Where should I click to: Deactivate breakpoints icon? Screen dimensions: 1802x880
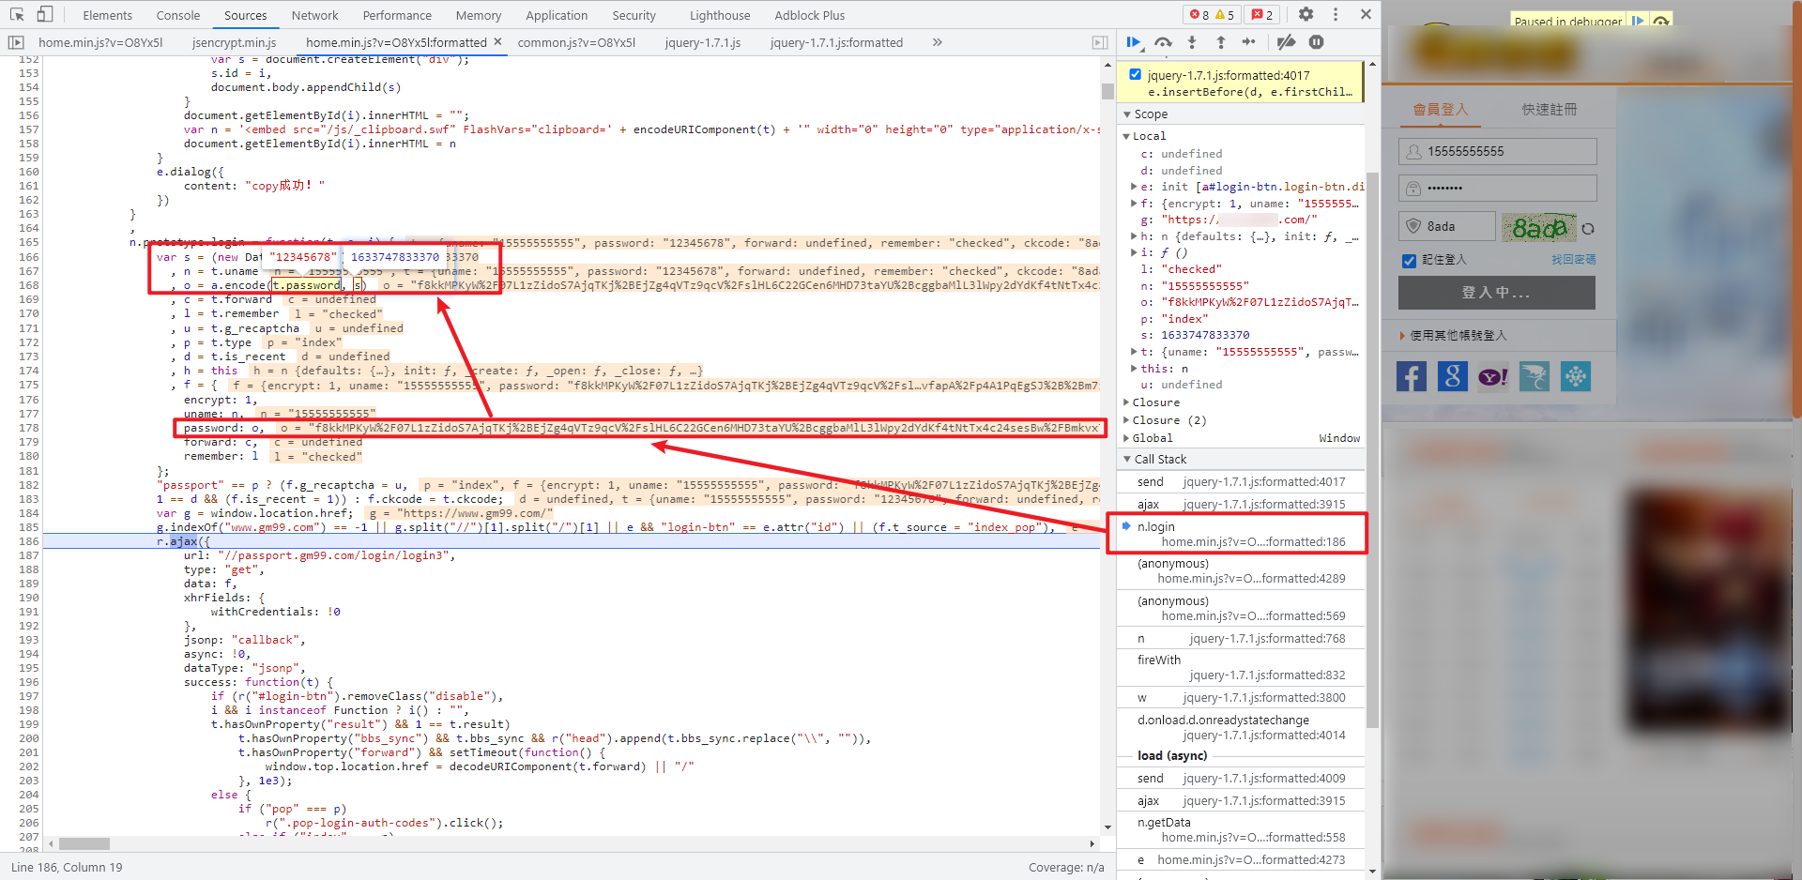tap(1287, 42)
